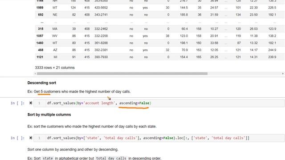Click the value 185.8 in row 692
This screenshot has width=285, height=160.
click(x=184, y=15)
